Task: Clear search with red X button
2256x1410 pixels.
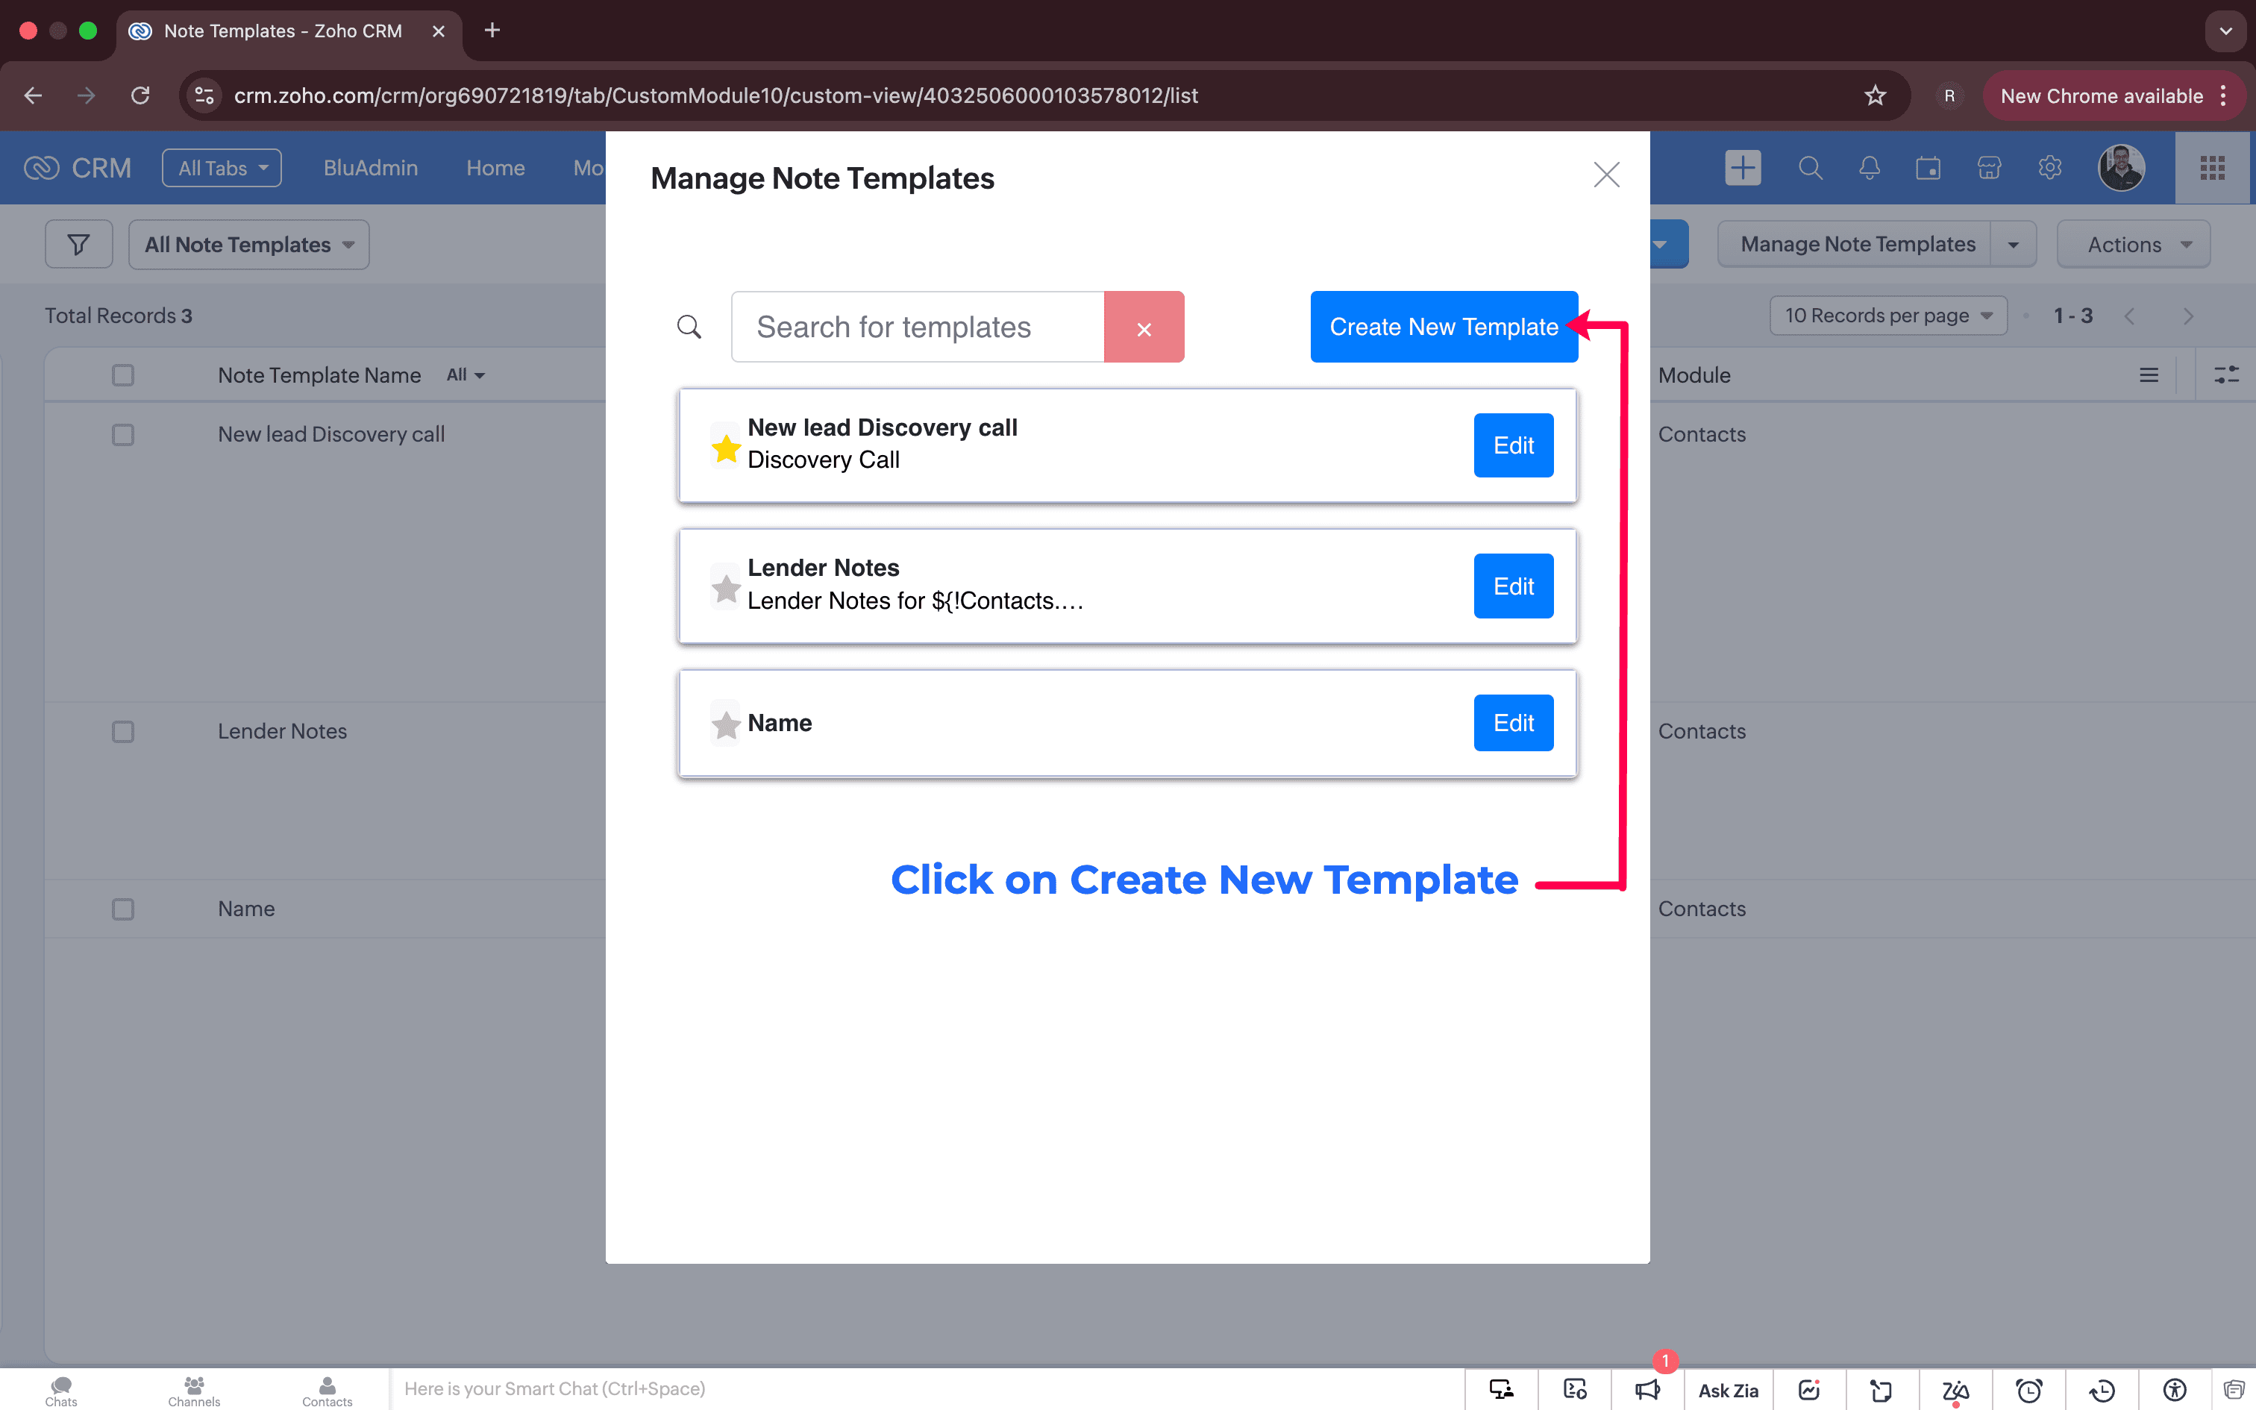Action: tap(1144, 327)
